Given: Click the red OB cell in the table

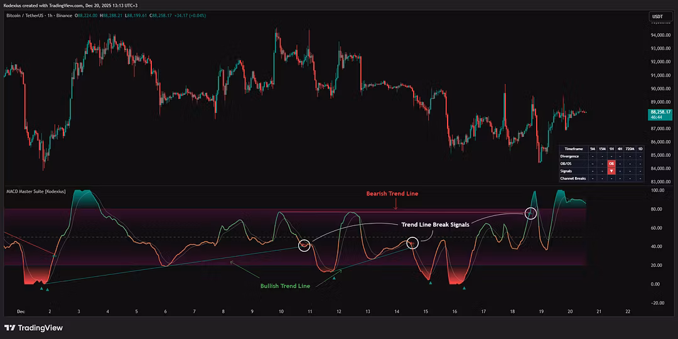Looking at the screenshot, I should [x=611, y=163].
